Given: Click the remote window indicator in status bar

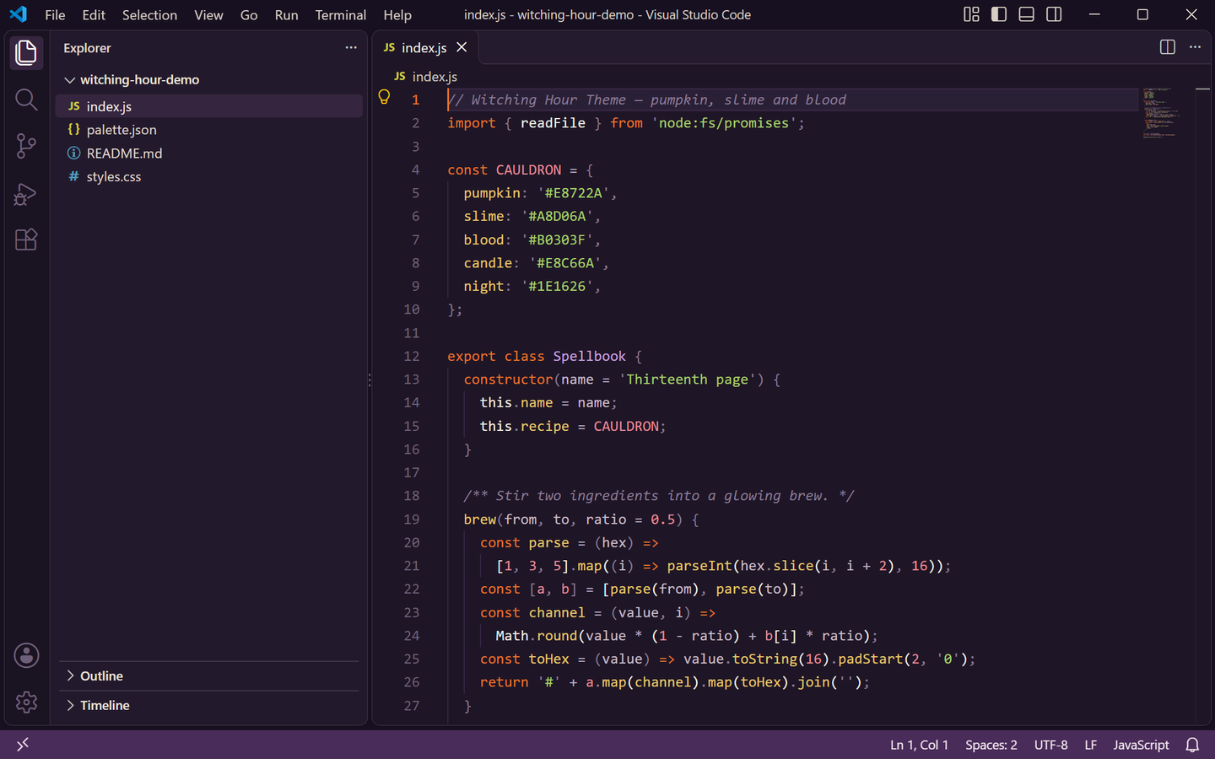Looking at the screenshot, I should point(23,745).
